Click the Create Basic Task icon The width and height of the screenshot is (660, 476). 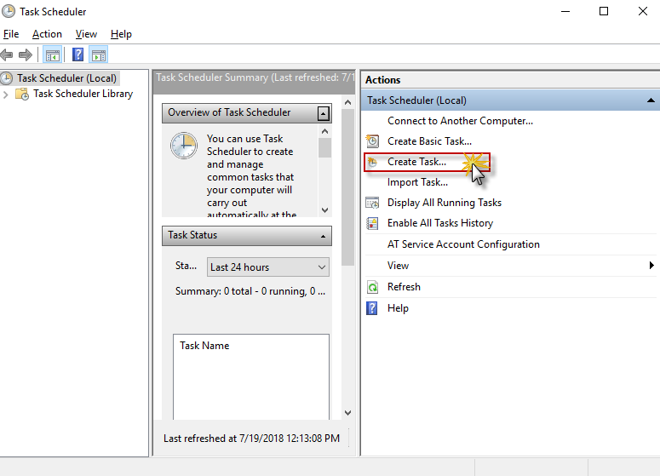(372, 141)
